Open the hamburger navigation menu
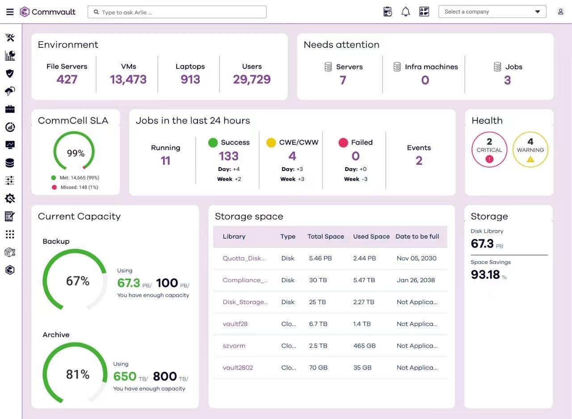572x419 pixels. click(10, 12)
